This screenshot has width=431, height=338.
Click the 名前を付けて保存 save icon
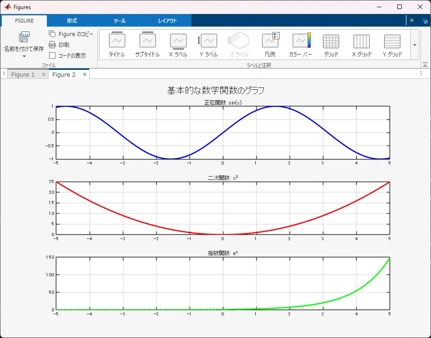click(x=24, y=37)
